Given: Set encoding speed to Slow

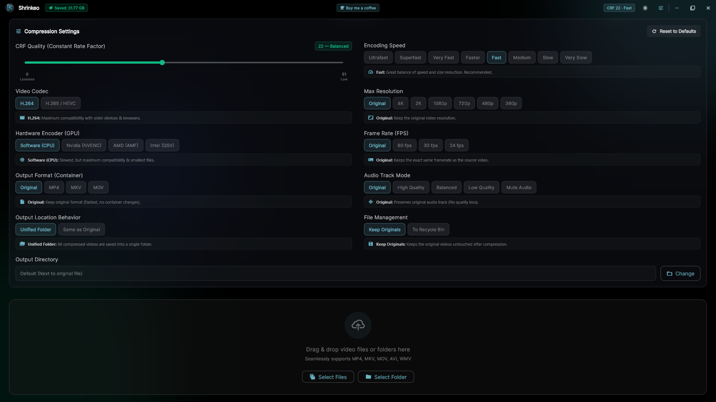Looking at the screenshot, I should coord(548,57).
